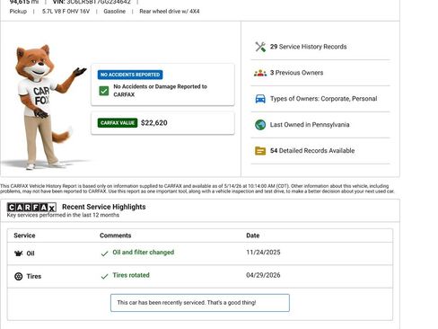438x329 pixels.
Task: Click the folder Detailed Records icon
Action: click(x=260, y=151)
